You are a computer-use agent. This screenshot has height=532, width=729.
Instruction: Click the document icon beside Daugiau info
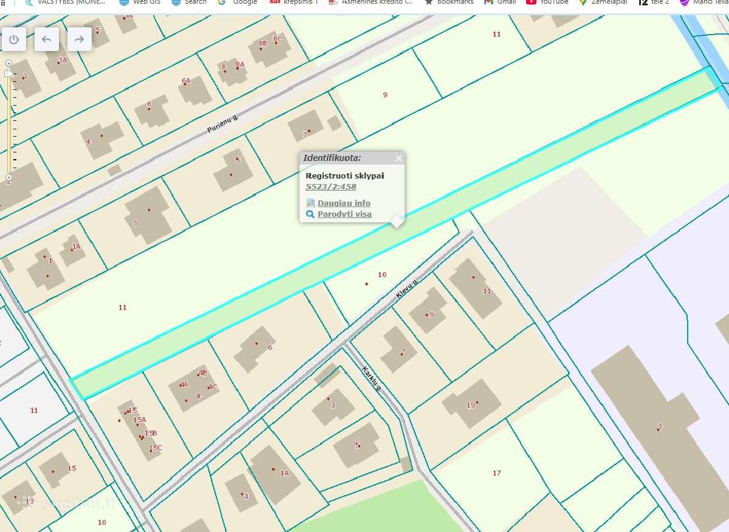click(x=310, y=203)
